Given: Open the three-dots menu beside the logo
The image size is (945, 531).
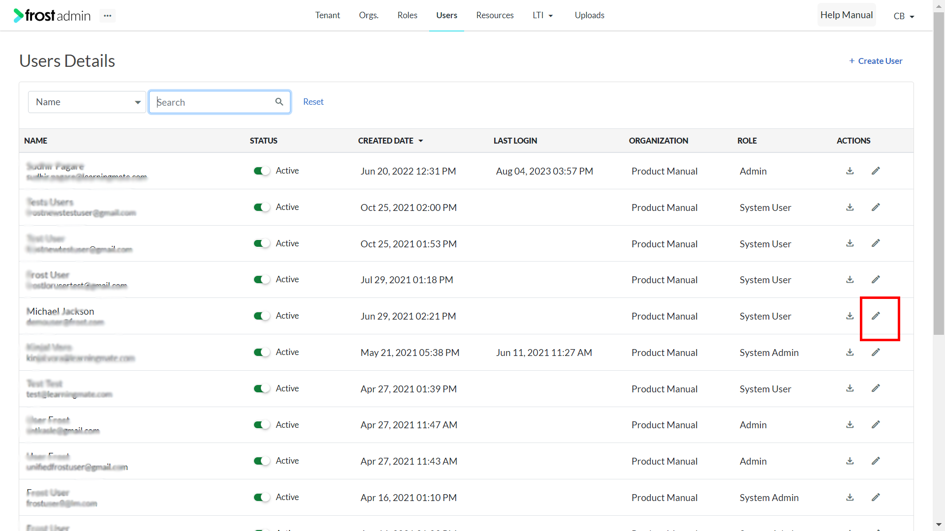Looking at the screenshot, I should (x=107, y=16).
